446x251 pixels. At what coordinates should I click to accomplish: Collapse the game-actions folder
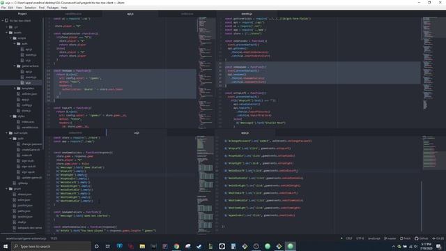pyautogui.click(x=15, y=66)
